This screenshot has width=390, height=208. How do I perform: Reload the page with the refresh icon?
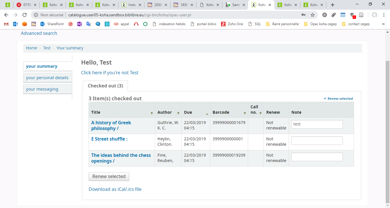click(25, 15)
